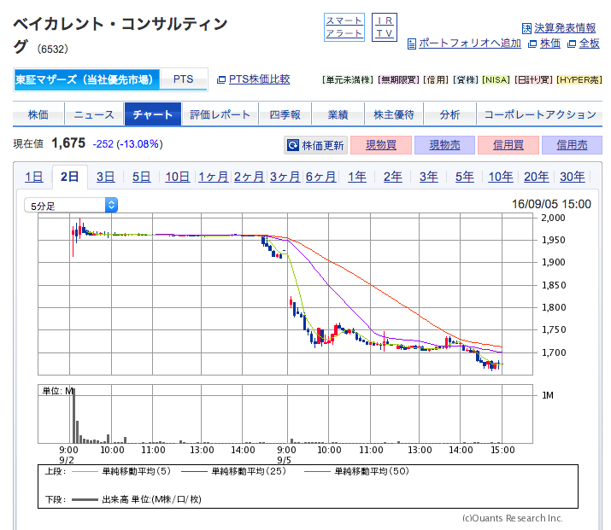This screenshot has width=611, height=530.
Task: Click the 現物売 button
Action: [x=444, y=145]
